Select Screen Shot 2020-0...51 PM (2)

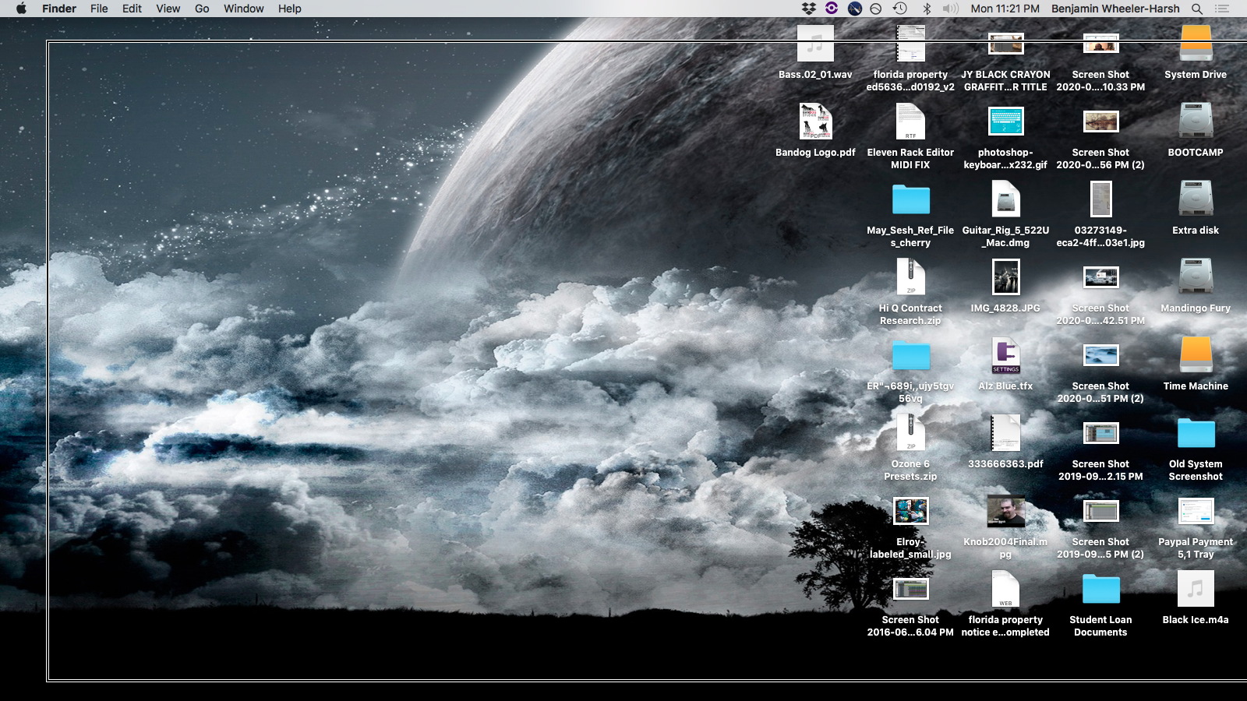1100,355
